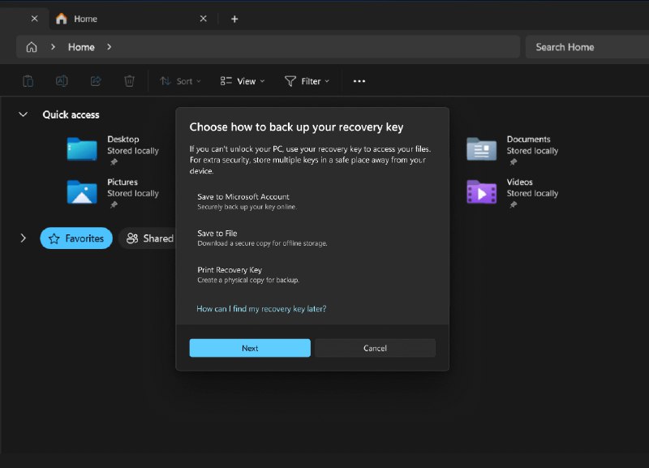Click the Next button
The height and width of the screenshot is (468, 649).
tap(250, 348)
